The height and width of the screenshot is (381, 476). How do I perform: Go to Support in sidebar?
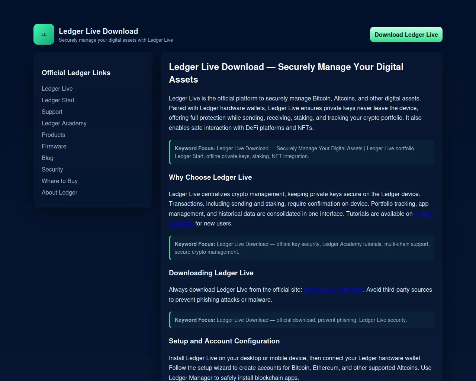click(52, 112)
